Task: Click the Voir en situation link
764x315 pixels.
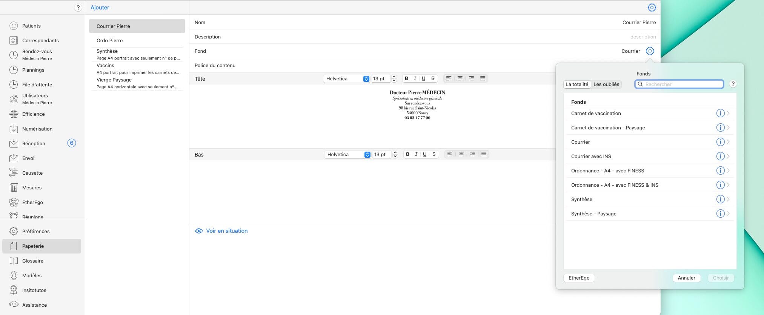Action: [226, 231]
